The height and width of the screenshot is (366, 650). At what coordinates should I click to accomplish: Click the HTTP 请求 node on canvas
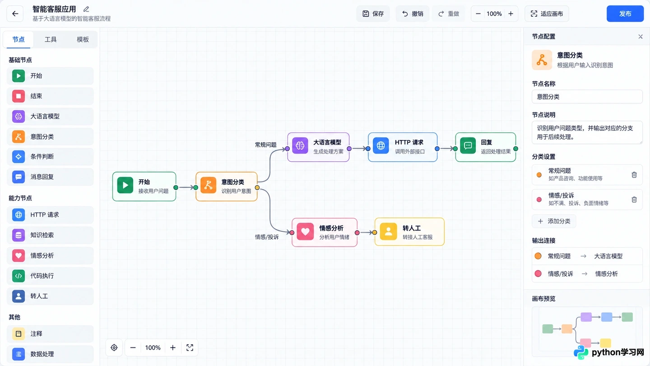403,147
